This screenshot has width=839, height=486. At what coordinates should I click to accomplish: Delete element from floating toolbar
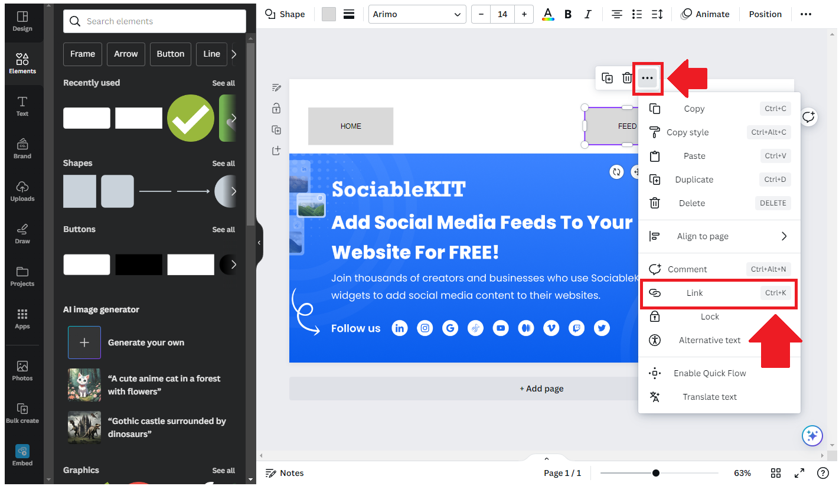[627, 78]
